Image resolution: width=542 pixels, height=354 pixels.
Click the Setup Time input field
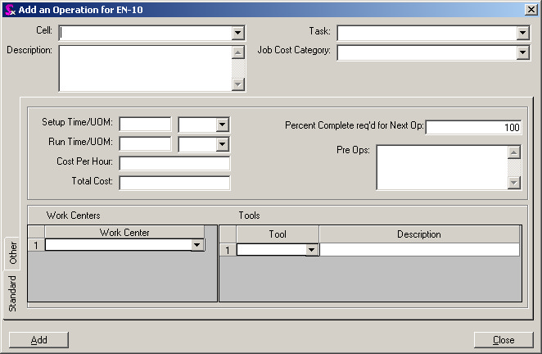coord(145,125)
